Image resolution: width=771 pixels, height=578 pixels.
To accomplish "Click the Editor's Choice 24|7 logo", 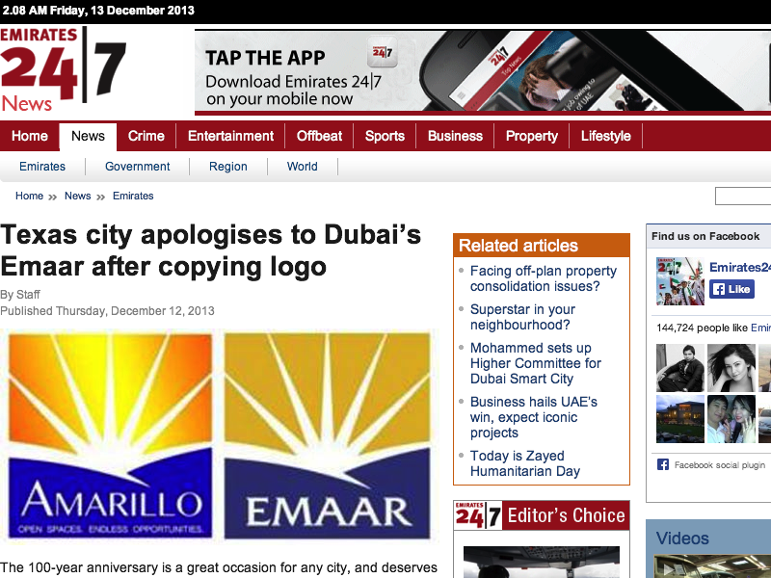I will click(x=478, y=515).
